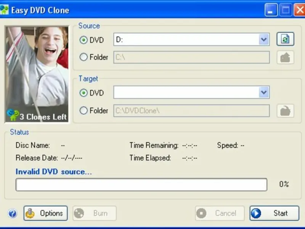
Task: Select Folder as the target type
Action: [x=83, y=110]
